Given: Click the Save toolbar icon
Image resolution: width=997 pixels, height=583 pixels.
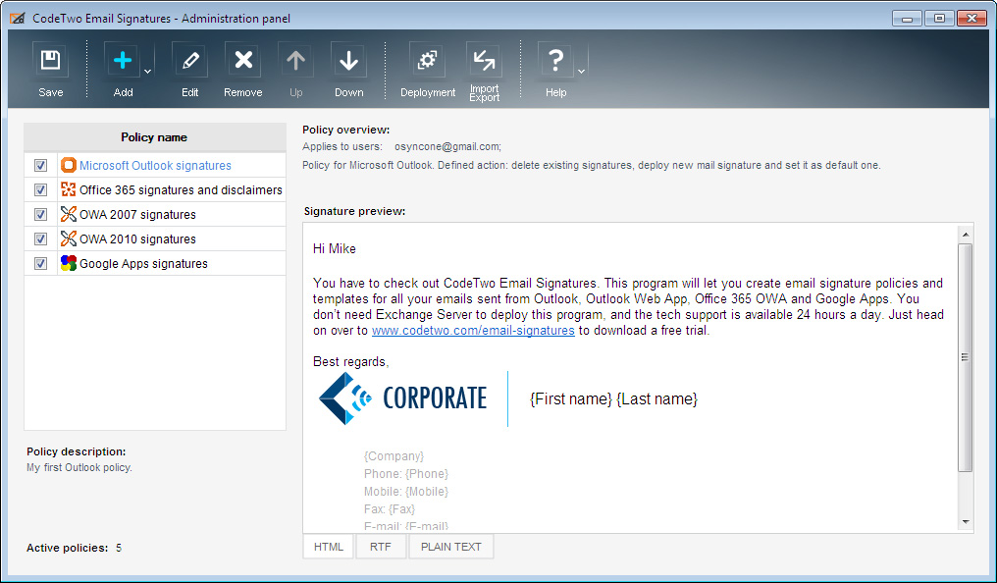Looking at the screenshot, I should pyautogui.click(x=50, y=61).
